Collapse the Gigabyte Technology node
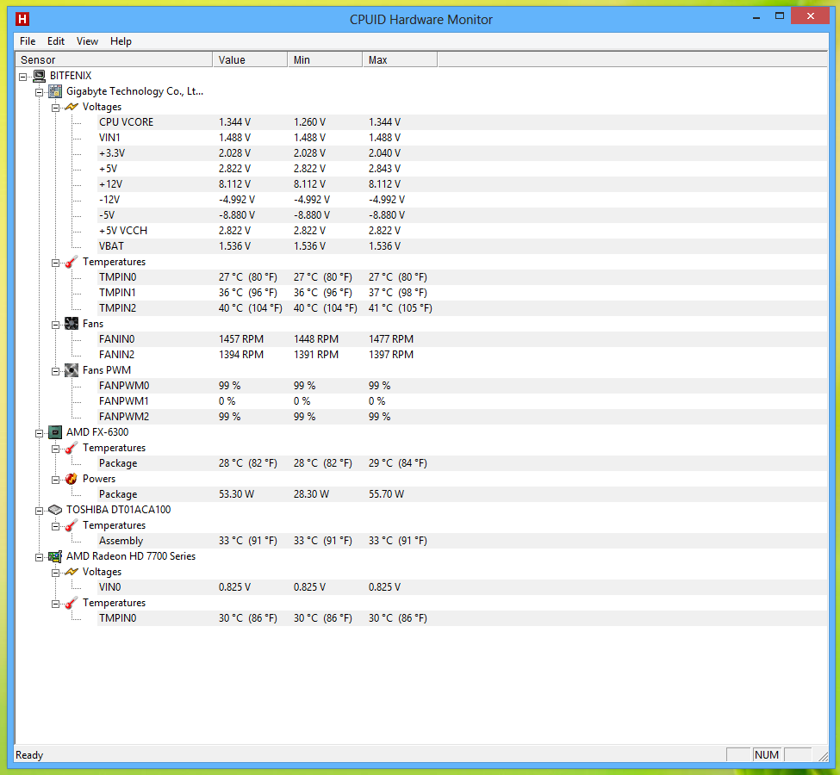Image resolution: width=840 pixels, height=775 pixels. click(x=39, y=92)
